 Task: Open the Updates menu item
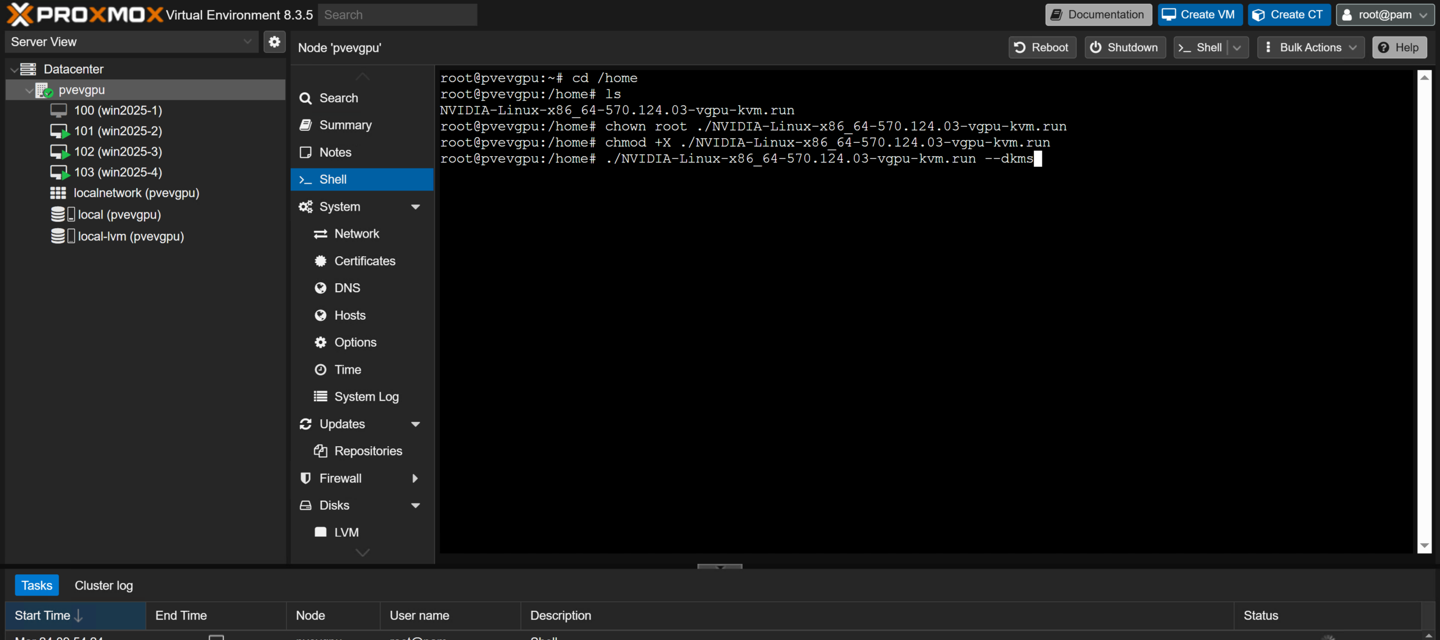pyautogui.click(x=362, y=424)
